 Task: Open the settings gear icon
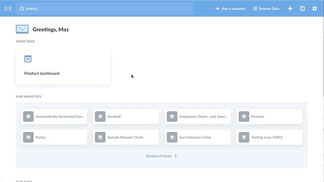pos(314,9)
